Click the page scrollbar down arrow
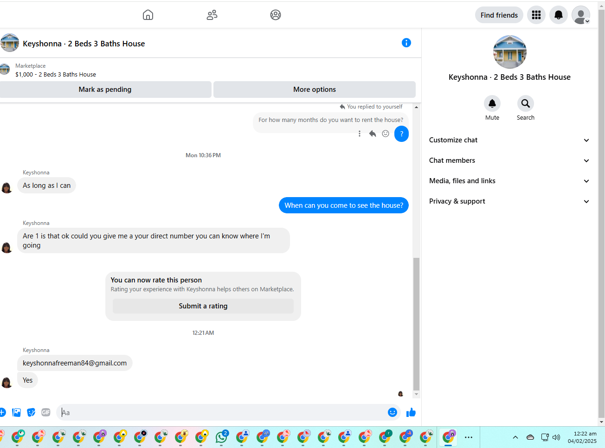Image resolution: width=605 pixels, height=448 pixels. pyautogui.click(x=601, y=422)
